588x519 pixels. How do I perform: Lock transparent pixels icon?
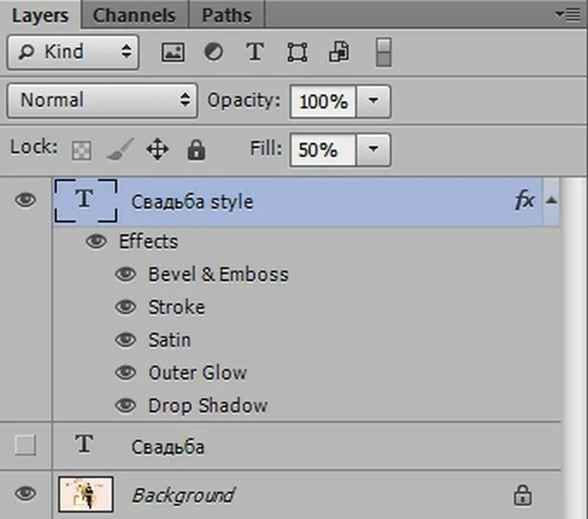pyautogui.click(x=81, y=151)
